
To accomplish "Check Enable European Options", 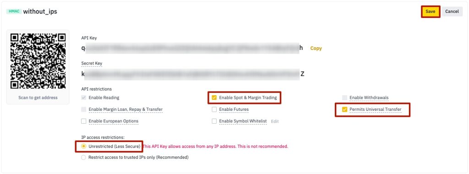I will click(x=83, y=121).
